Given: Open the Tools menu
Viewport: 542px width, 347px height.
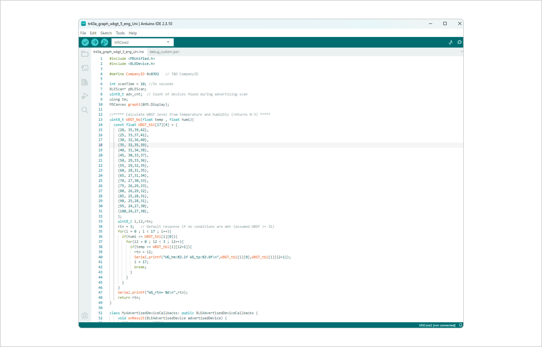Looking at the screenshot, I should pyautogui.click(x=120, y=33).
